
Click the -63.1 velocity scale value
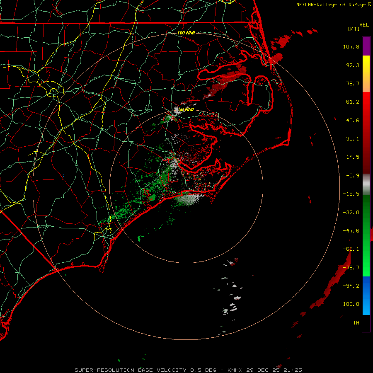coord(351,249)
